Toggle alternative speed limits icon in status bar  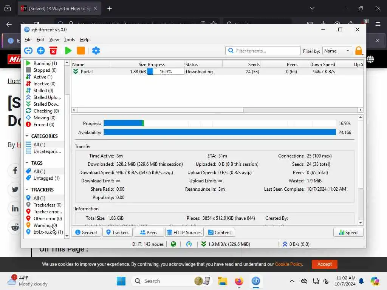pos(189,244)
